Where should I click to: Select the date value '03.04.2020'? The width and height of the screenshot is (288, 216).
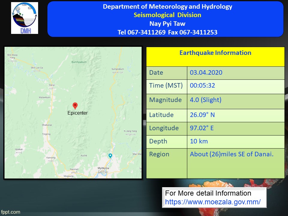[x=206, y=73]
